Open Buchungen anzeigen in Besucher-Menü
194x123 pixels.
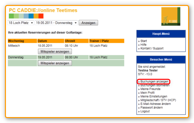click(x=154, y=82)
